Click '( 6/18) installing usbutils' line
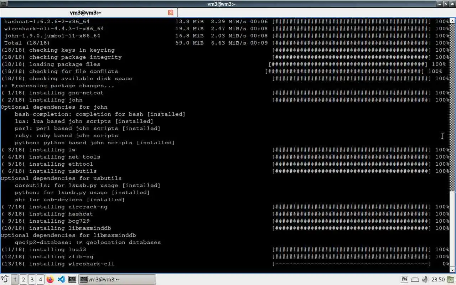The image size is (456, 285). pos(49,171)
